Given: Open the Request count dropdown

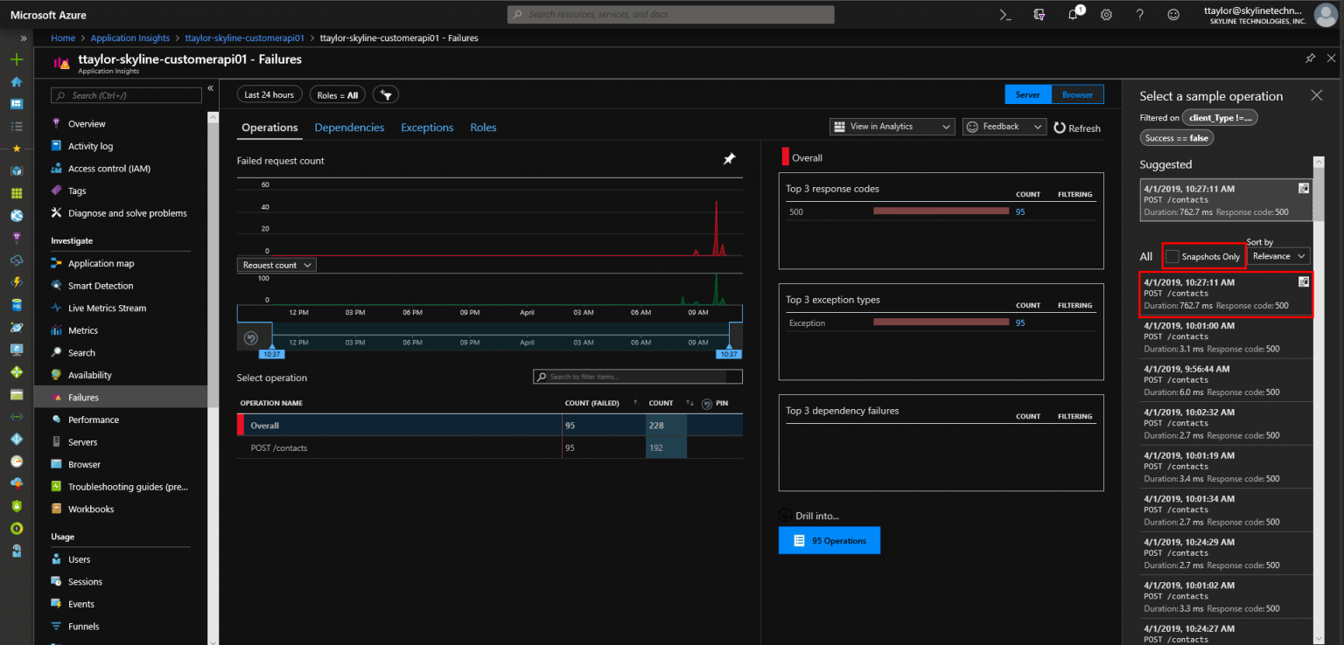Looking at the screenshot, I should 276,264.
